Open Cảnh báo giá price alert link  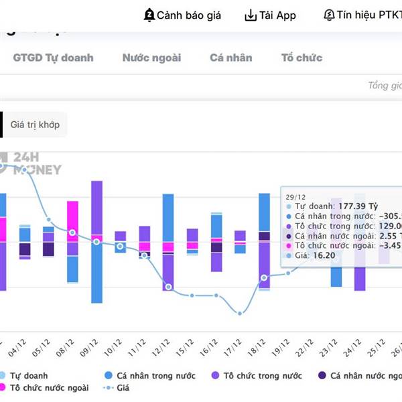[188, 15]
